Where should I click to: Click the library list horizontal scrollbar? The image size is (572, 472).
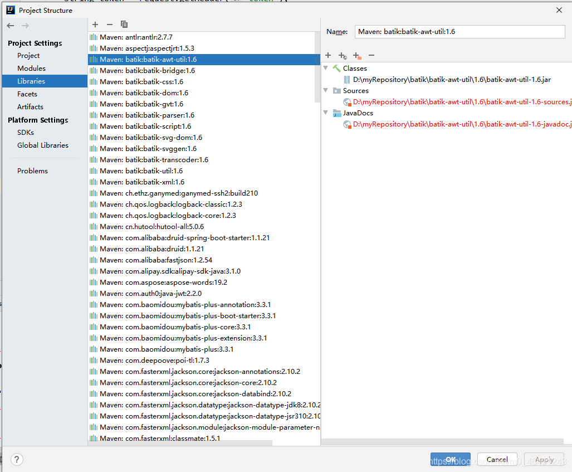[x=180, y=443]
